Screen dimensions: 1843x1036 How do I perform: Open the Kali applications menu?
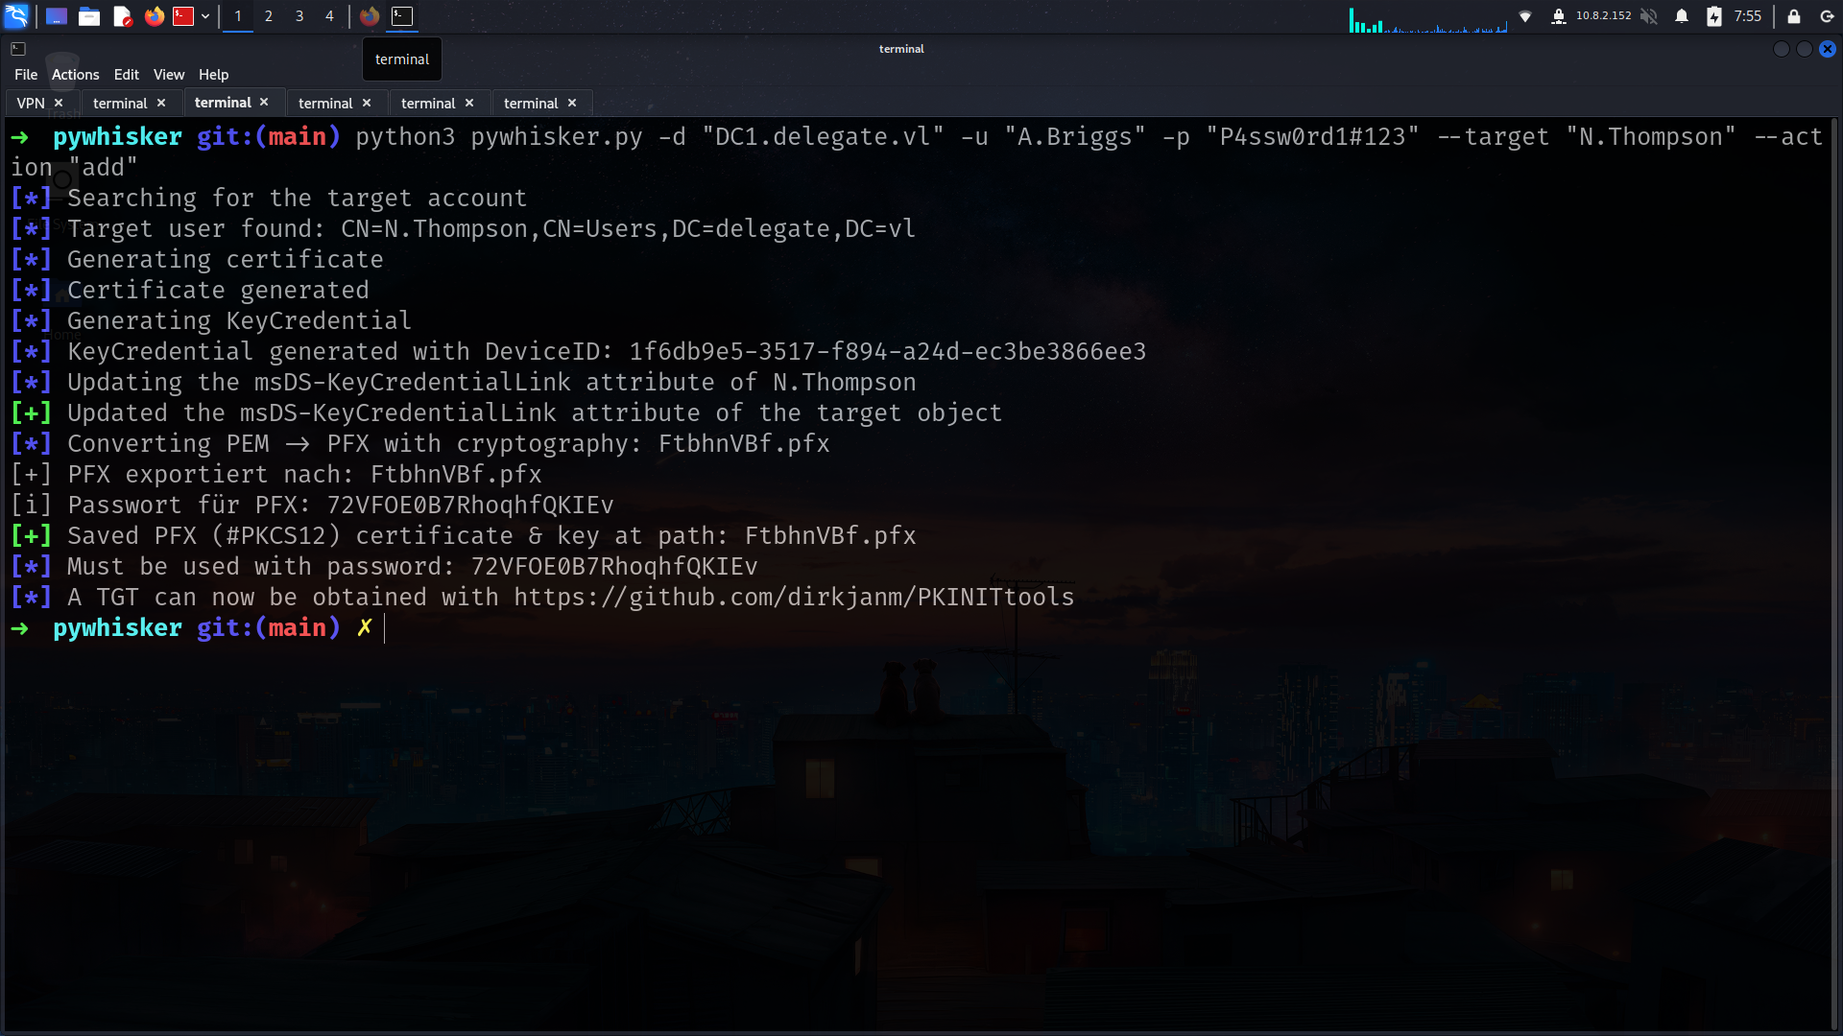[x=16, y=15]
